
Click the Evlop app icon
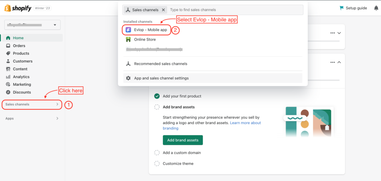tap(128, 30)
